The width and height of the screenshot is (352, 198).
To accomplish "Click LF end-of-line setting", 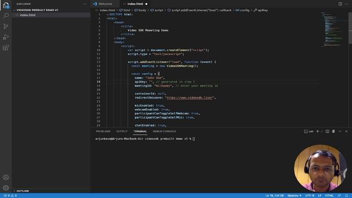I will point(320,196).
